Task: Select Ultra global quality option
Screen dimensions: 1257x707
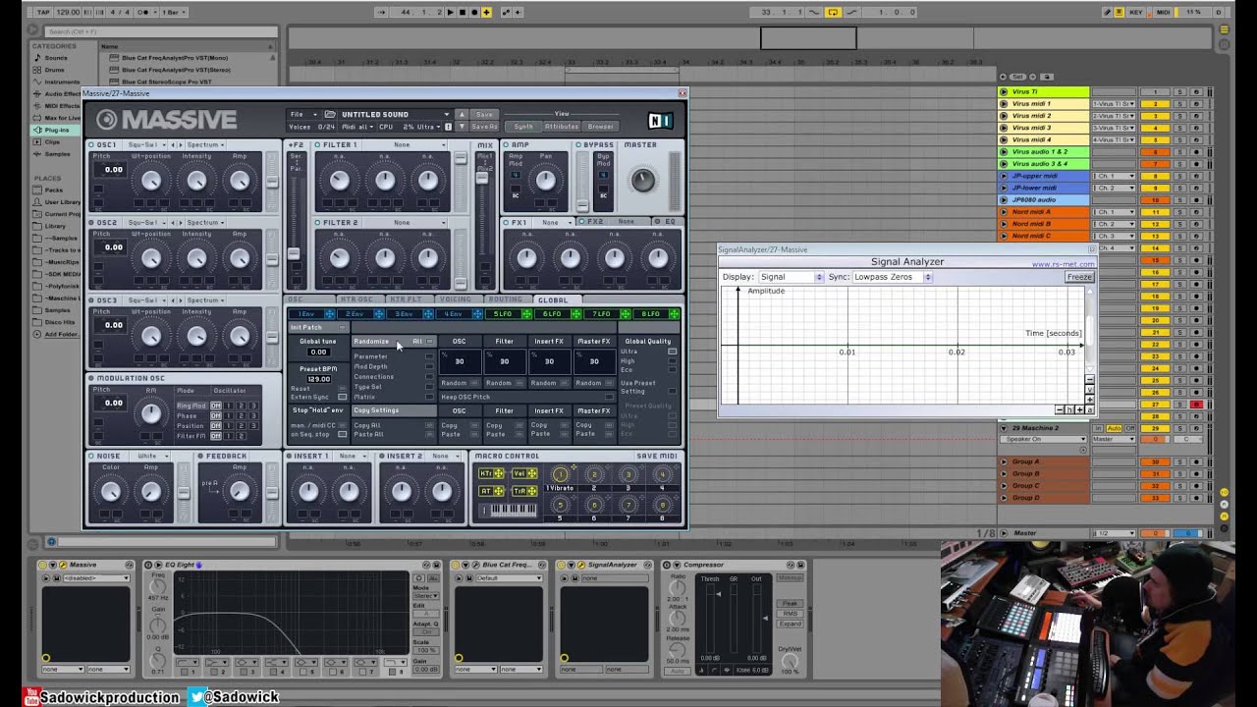Action: [x=673, y=352]
